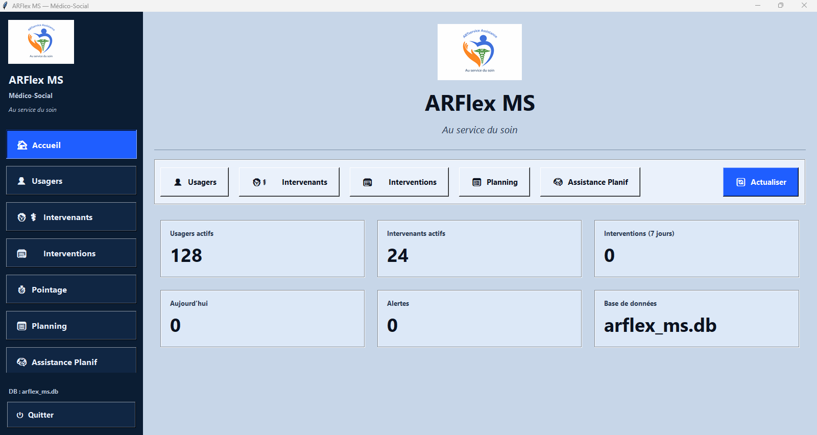817x435 pixels.
Task: Open Assistance Planif in sidebar
Action: click(x=71, y=360)
